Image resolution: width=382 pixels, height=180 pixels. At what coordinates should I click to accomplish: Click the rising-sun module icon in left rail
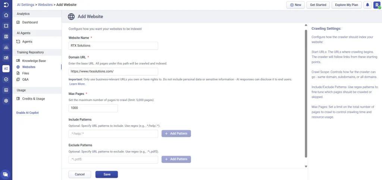point(6,47)
